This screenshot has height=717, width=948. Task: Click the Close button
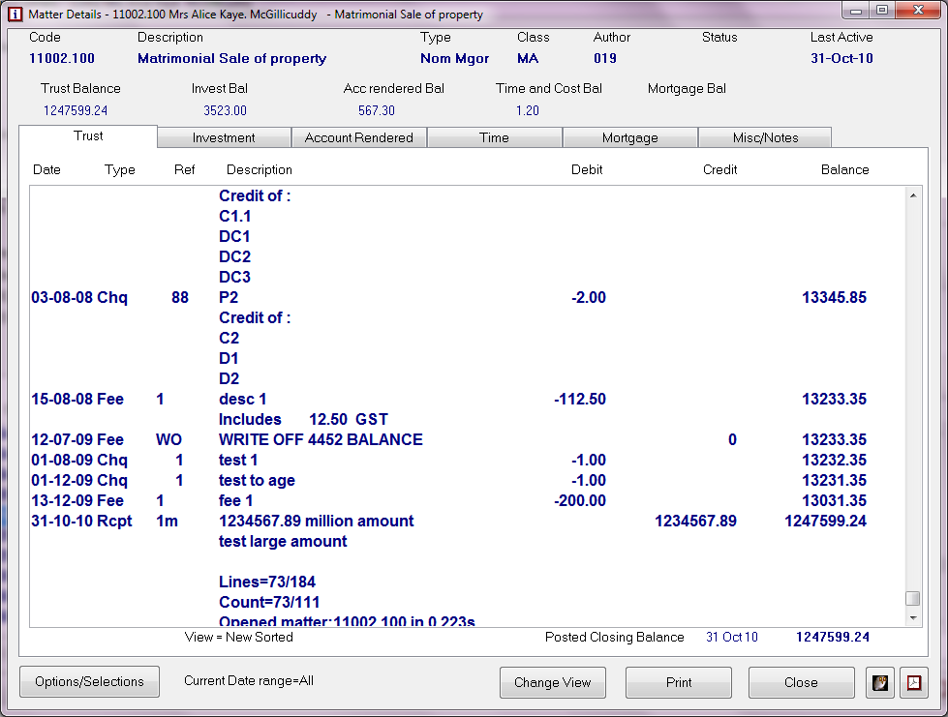point(801,682)
